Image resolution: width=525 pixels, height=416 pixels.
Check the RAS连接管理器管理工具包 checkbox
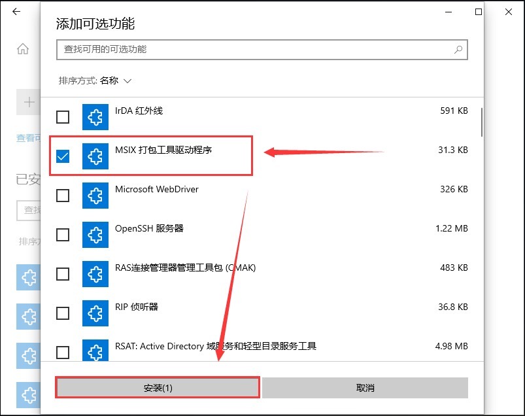click(x=63, y=274)
